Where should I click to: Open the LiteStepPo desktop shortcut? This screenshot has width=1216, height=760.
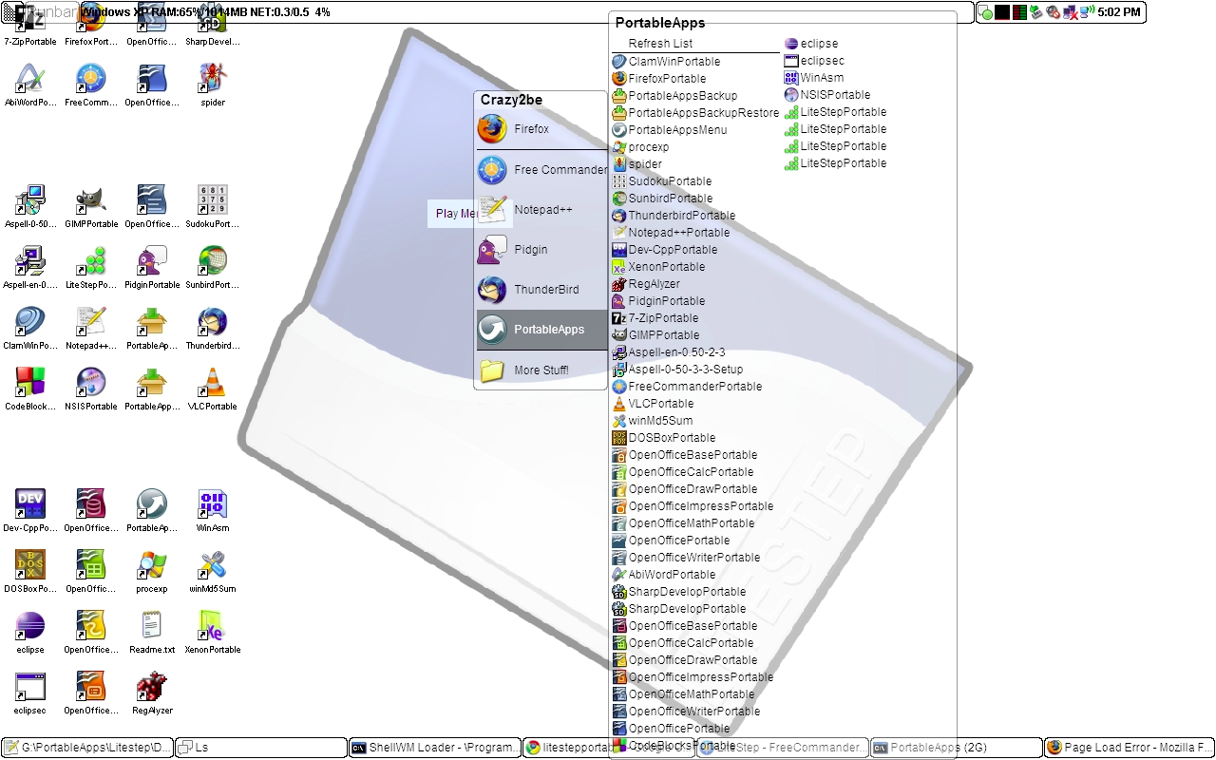[x=91, y=267]
